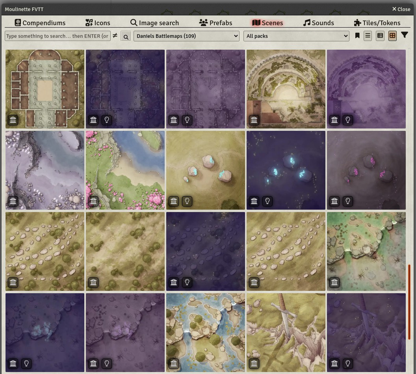The image size is (416, 374).
Task: Open the Compendiums tab
Action: click(40, 23)
